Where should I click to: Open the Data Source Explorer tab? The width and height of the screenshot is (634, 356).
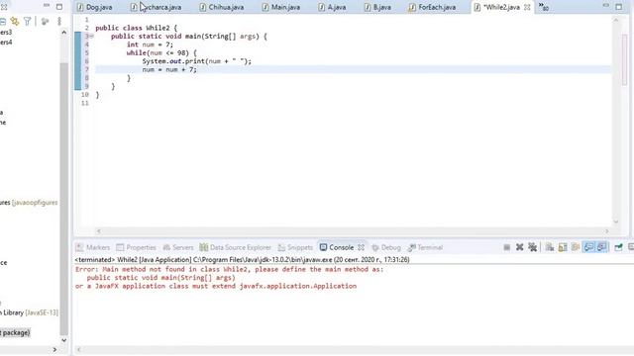(236, 247)
